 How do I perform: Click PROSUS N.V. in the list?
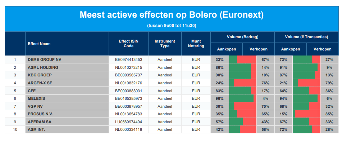point(41,114)
